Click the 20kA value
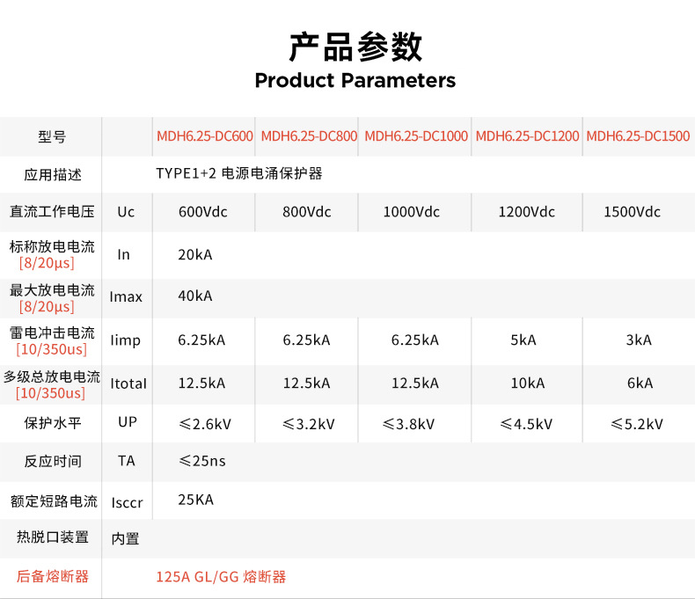 pyautogui.click(x=195, y=255)
